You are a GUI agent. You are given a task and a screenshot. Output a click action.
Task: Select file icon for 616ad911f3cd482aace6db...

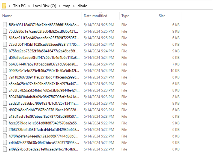click(5, 38)
